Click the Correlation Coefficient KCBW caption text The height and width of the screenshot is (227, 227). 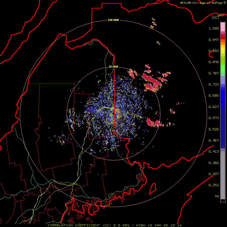[x=115, y=225]
